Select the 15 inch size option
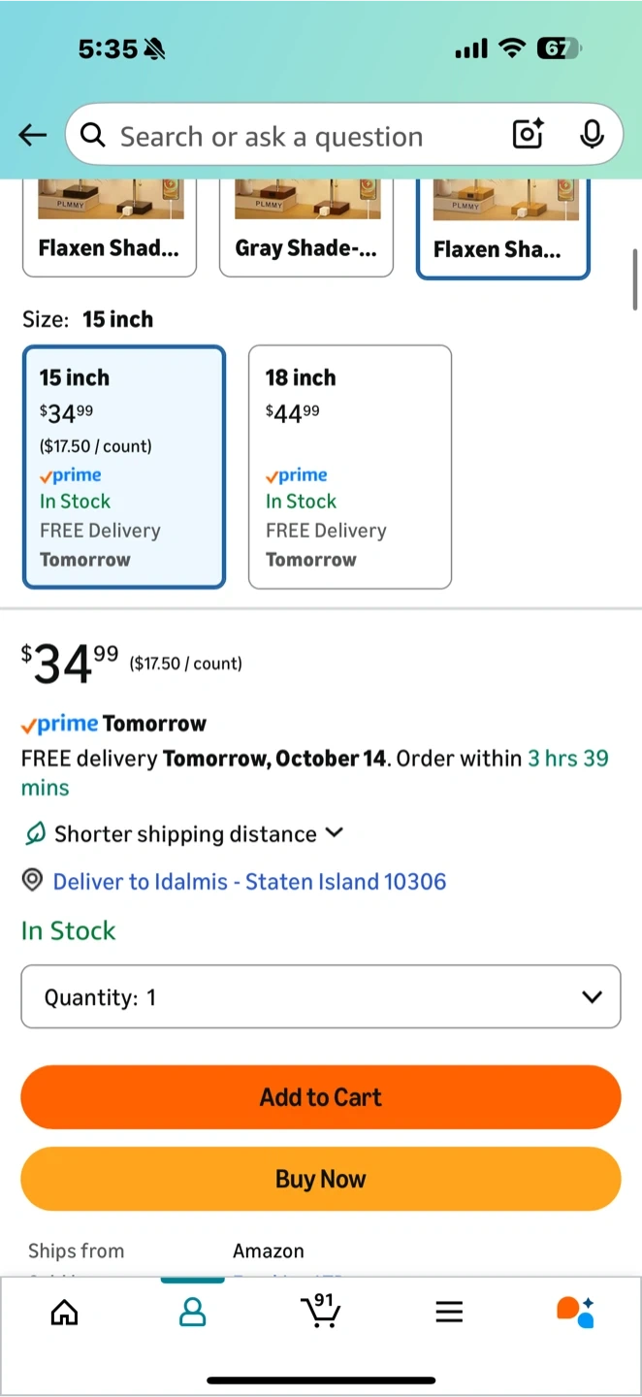Image resolution: width=642 pixels, height=1397 pixels. (x=124, y=467)
